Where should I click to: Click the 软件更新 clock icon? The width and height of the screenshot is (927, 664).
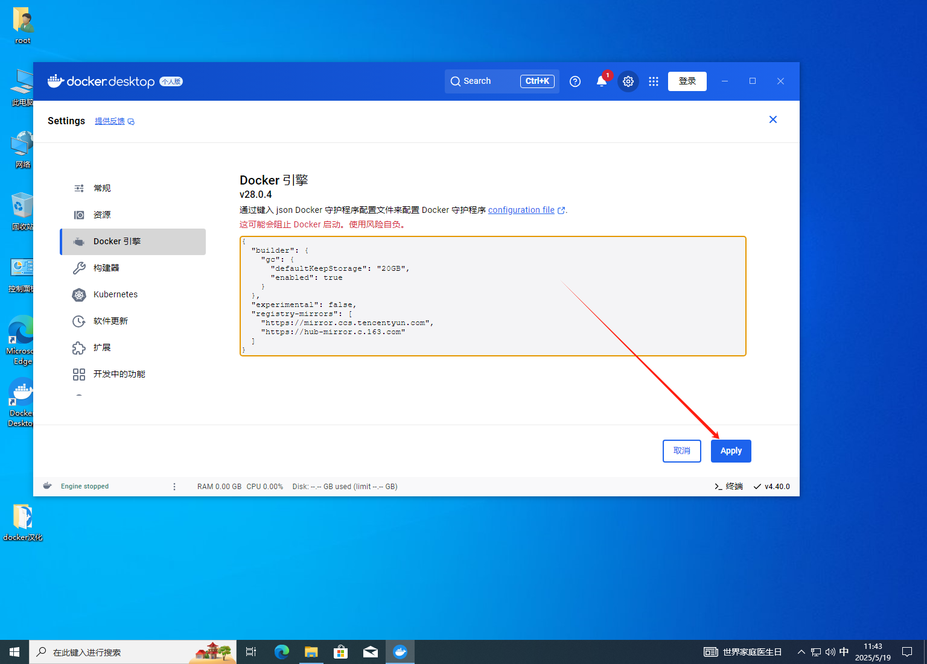[79, 321]
